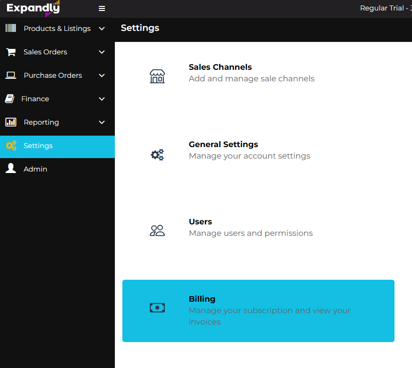412x368 pixels.
Task: Expand the Sales Orders chevron
Action: coord(102,52)
